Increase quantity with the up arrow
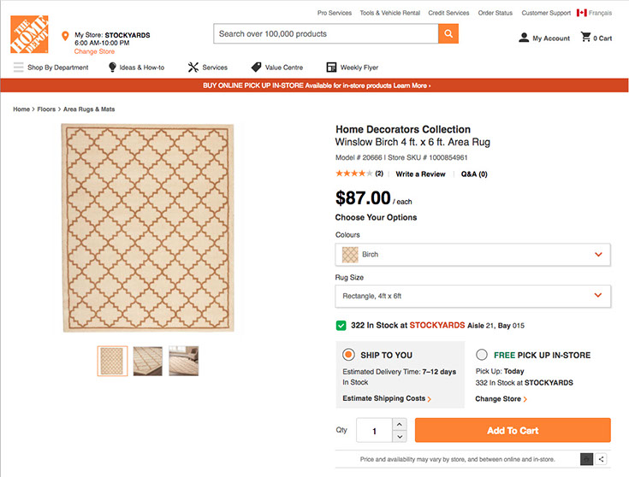 400,425
